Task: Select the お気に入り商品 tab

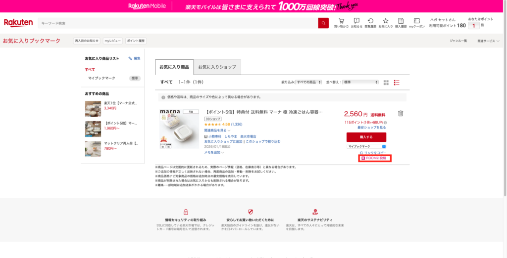Action: 174,67
